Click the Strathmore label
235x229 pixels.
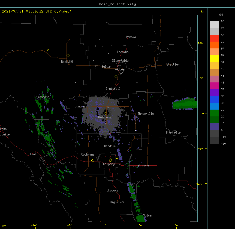click(141, 165)
